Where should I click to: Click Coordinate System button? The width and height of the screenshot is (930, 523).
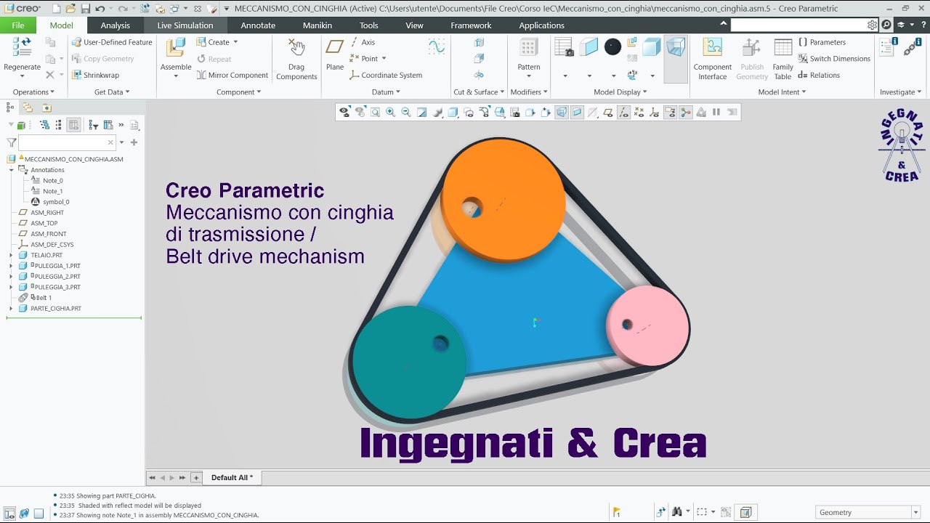[x=385, y=75]
